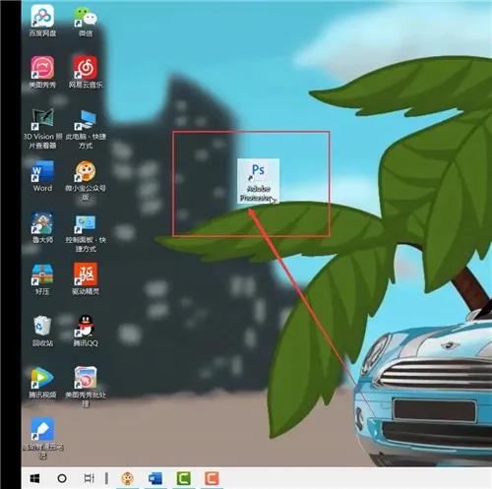The width and height of the screenshot is (492, 489).
Task: Select the 回收站 Recycle Bin icon
Action: click(42, 331)
